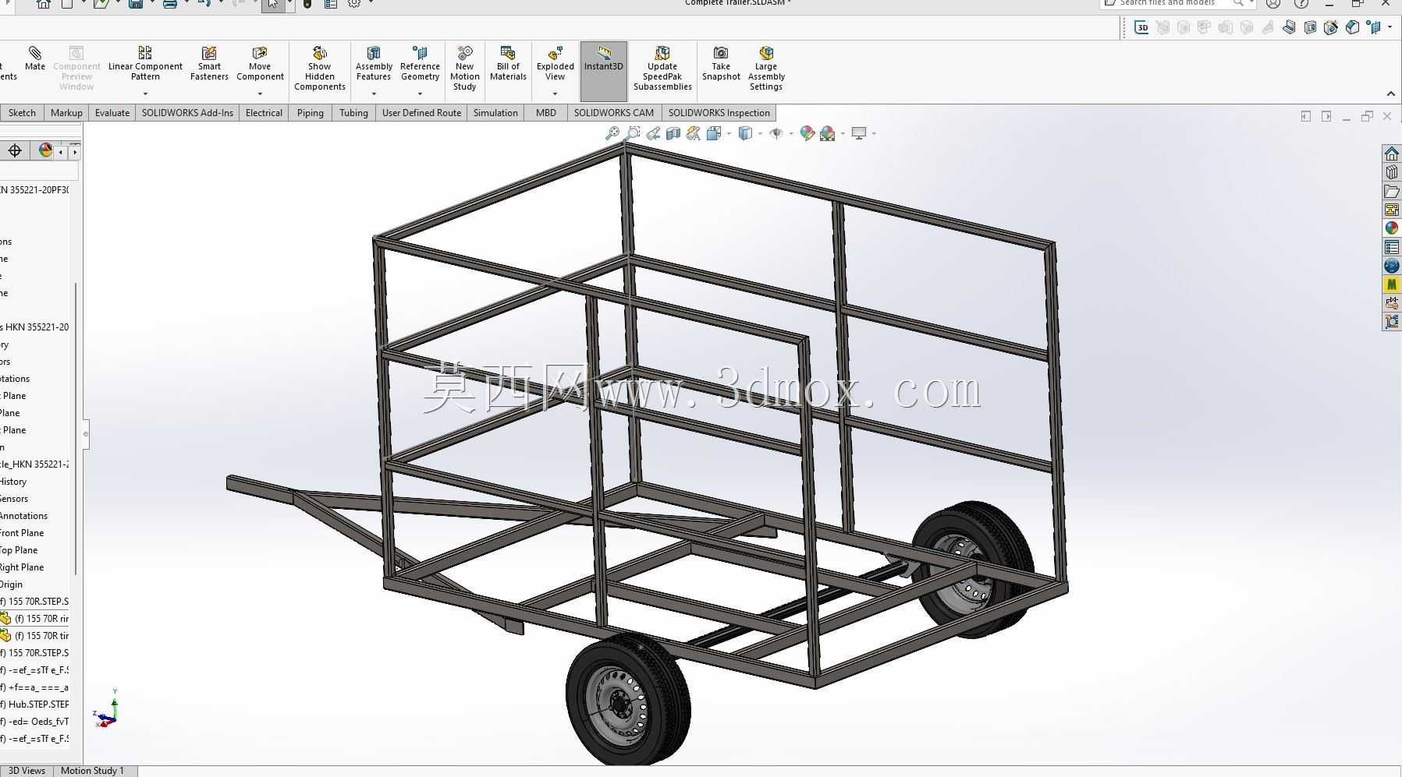This screenshot has height=777, width=1402.
Task: Open Dynamic Annotation Views icon
Action: pyautogui.click(x=693, y=133)
